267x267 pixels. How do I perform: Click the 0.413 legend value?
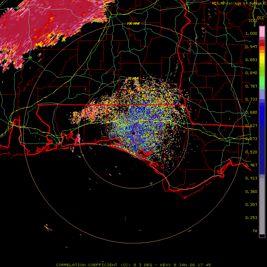tap(251, 178)
